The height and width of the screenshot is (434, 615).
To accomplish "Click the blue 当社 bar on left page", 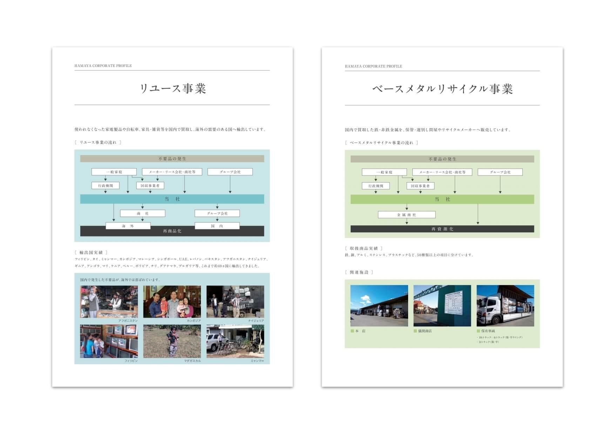I will tap(172, 199).
